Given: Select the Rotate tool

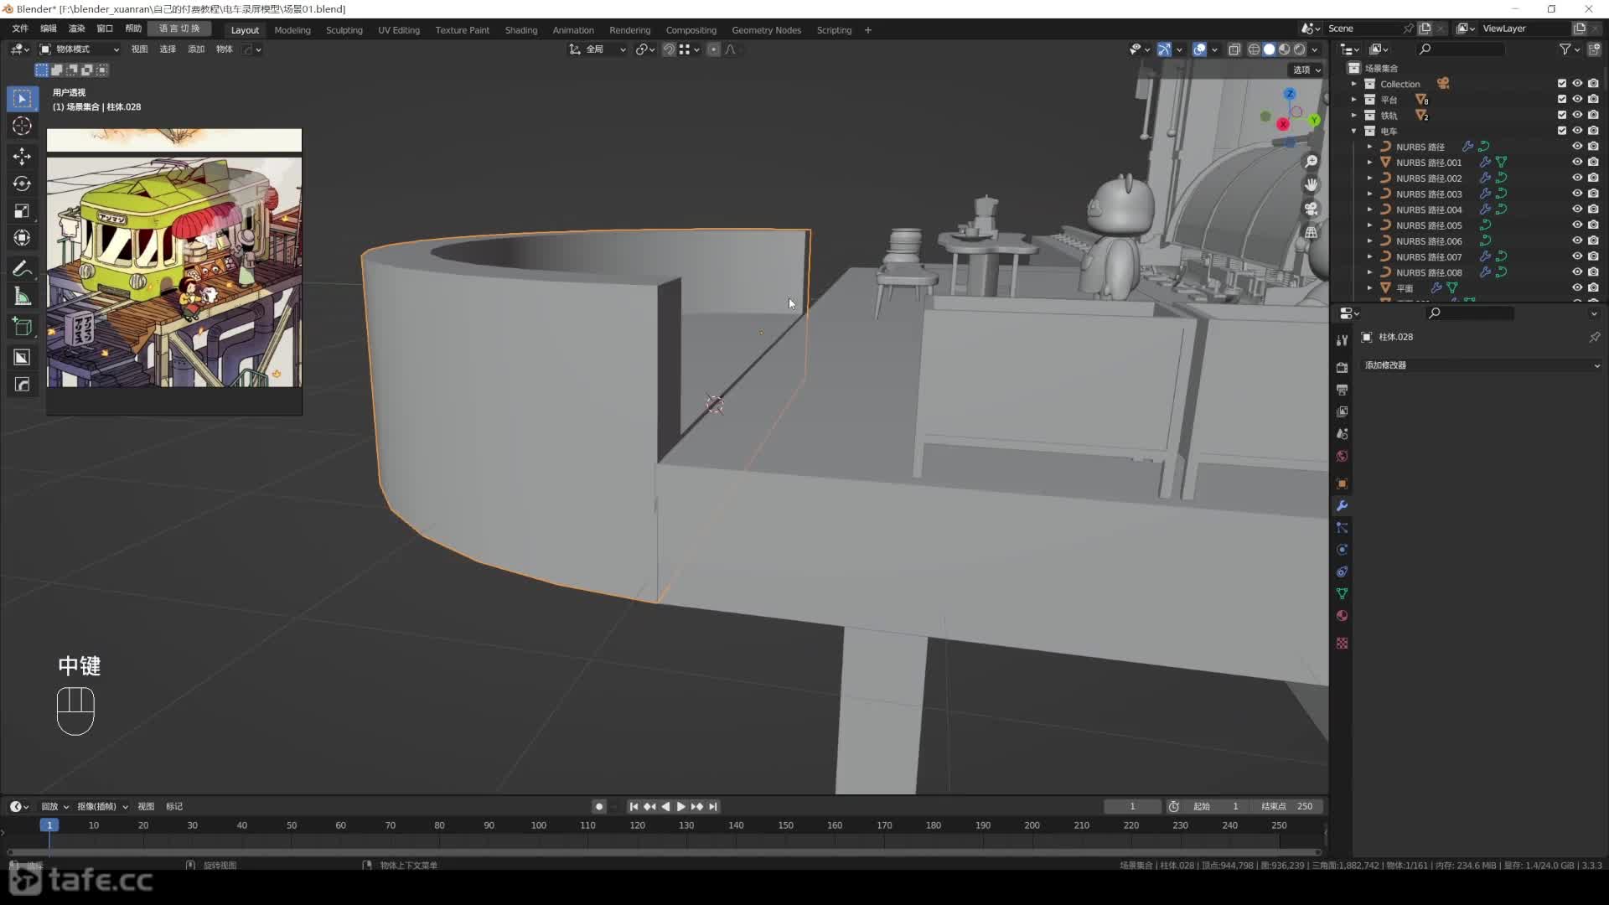Looking at the screenshot, I should click(x=23, y=184).
